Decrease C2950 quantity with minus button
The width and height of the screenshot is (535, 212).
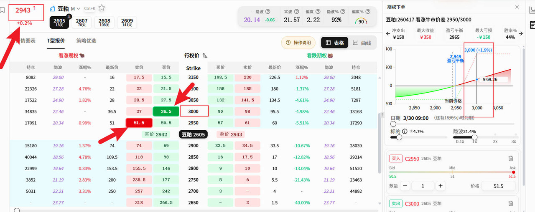(405, 186)
